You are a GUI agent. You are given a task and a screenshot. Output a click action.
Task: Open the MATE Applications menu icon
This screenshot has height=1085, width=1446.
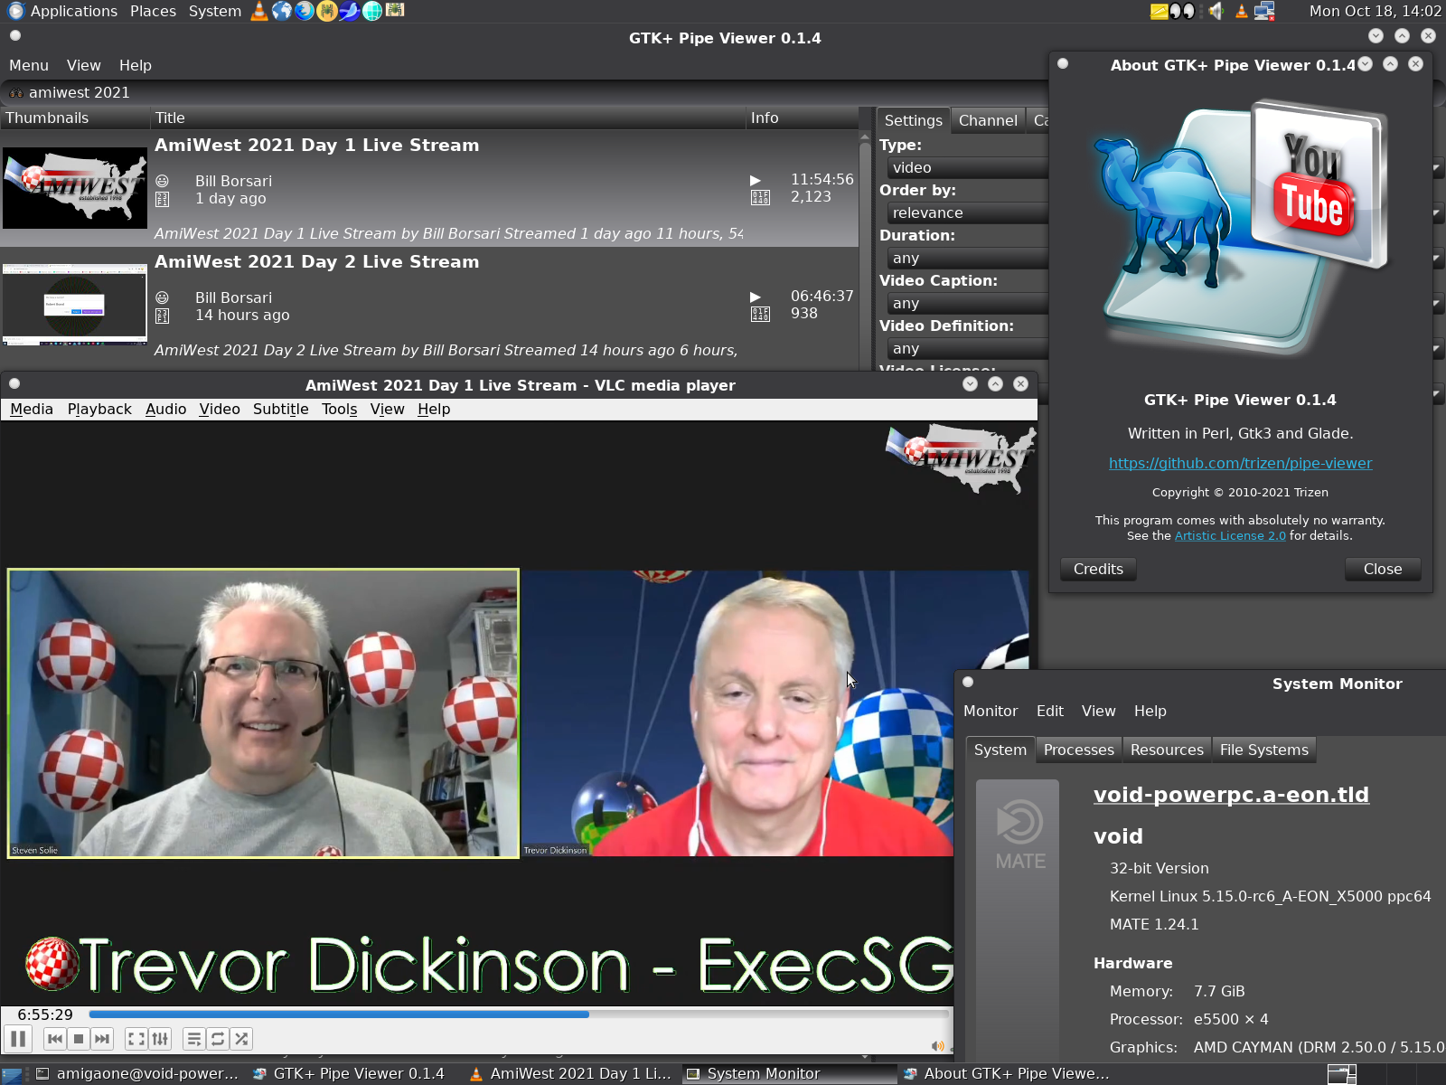point(15,11)
